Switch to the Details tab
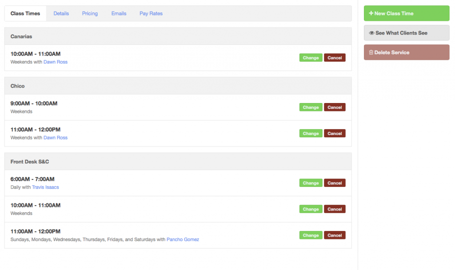This screenshot has height=270, width=455. click(61, 13)
